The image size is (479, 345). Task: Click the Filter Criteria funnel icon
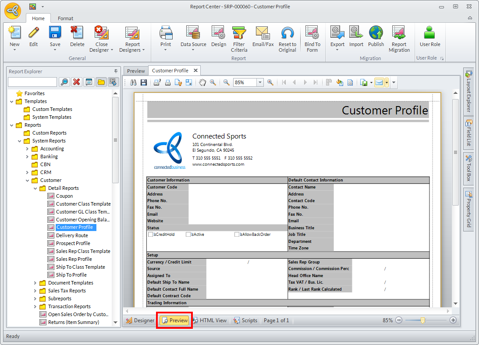pos(239,34)
